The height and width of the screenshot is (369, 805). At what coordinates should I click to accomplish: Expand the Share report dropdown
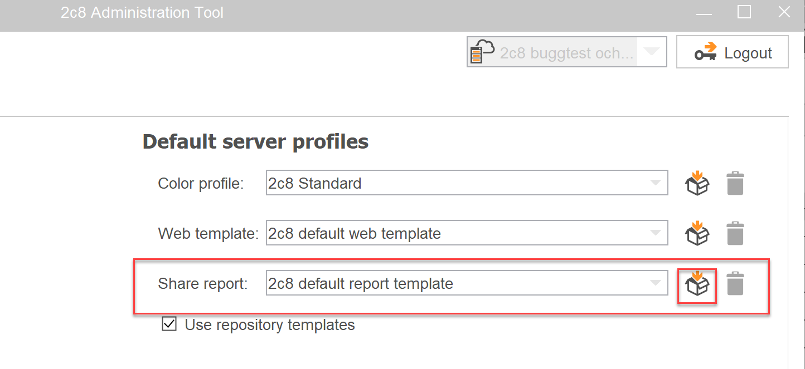click(x=467, y=283)
